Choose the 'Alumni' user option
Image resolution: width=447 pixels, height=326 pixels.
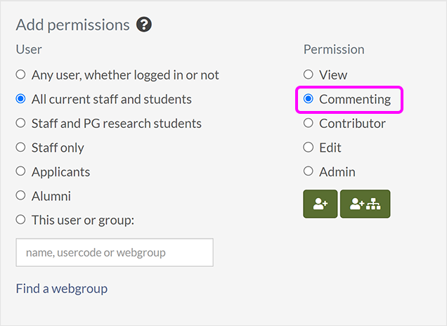pyautogui.click(x=20, y=196)
